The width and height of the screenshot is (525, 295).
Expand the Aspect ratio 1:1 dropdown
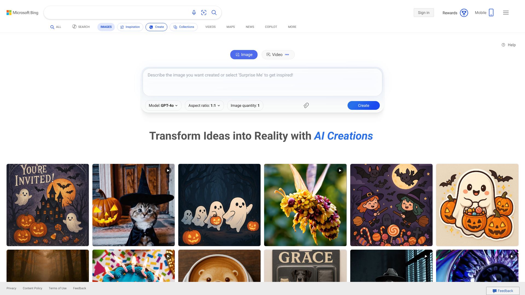pos(204,105)
